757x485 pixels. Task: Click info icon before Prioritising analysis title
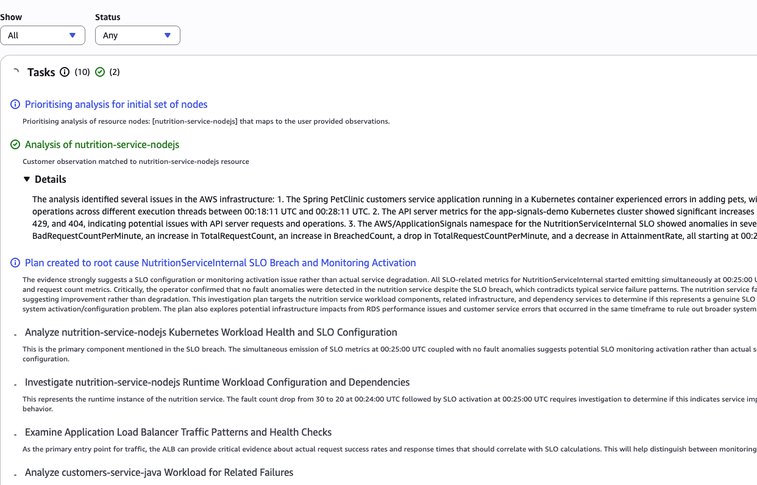click(15, 105)
